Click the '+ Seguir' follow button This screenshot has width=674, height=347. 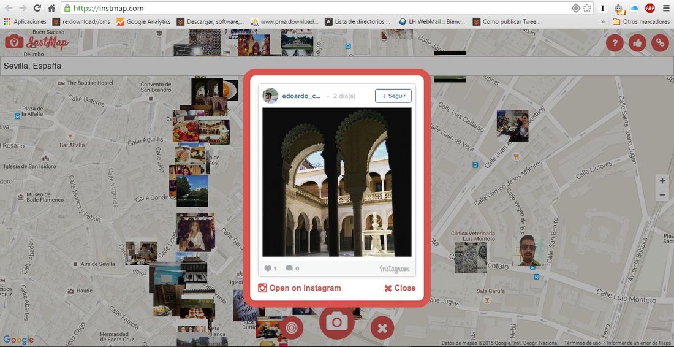point(393,96)
